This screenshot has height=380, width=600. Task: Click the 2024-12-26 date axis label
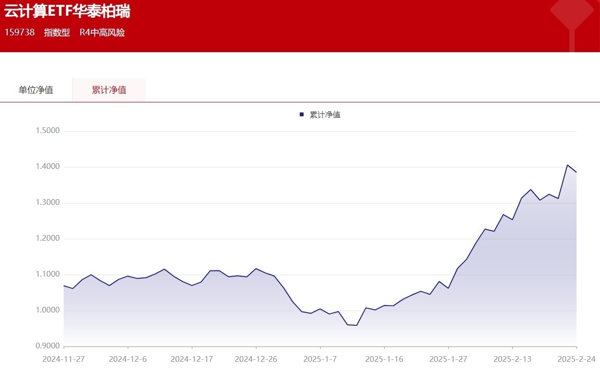point(256,358)
